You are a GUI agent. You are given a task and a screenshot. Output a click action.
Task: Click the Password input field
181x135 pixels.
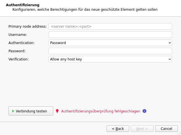coord(110,51)
